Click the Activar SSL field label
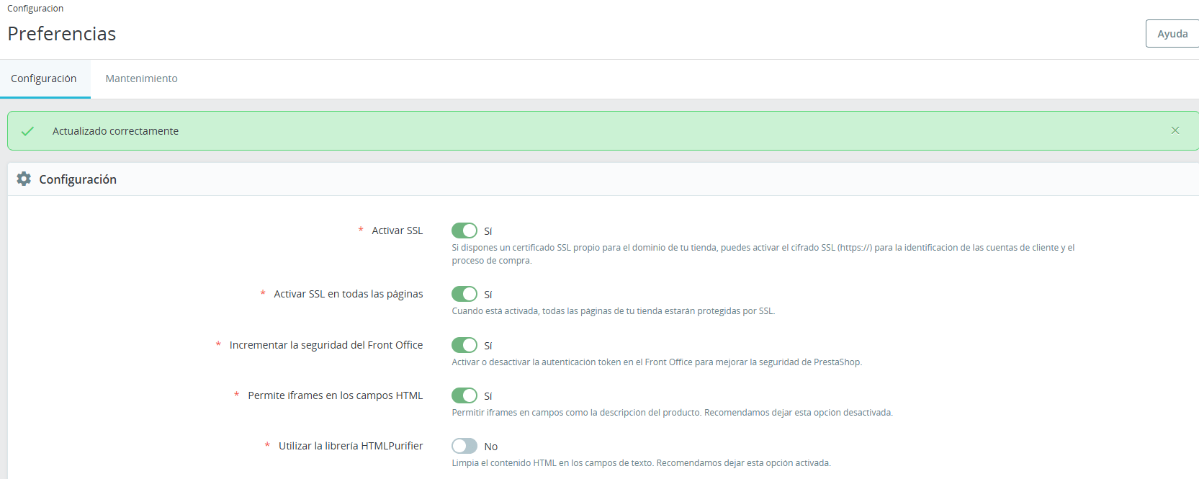The width and height of the screenshot is (1199, 479). click(x=397, y=230)
